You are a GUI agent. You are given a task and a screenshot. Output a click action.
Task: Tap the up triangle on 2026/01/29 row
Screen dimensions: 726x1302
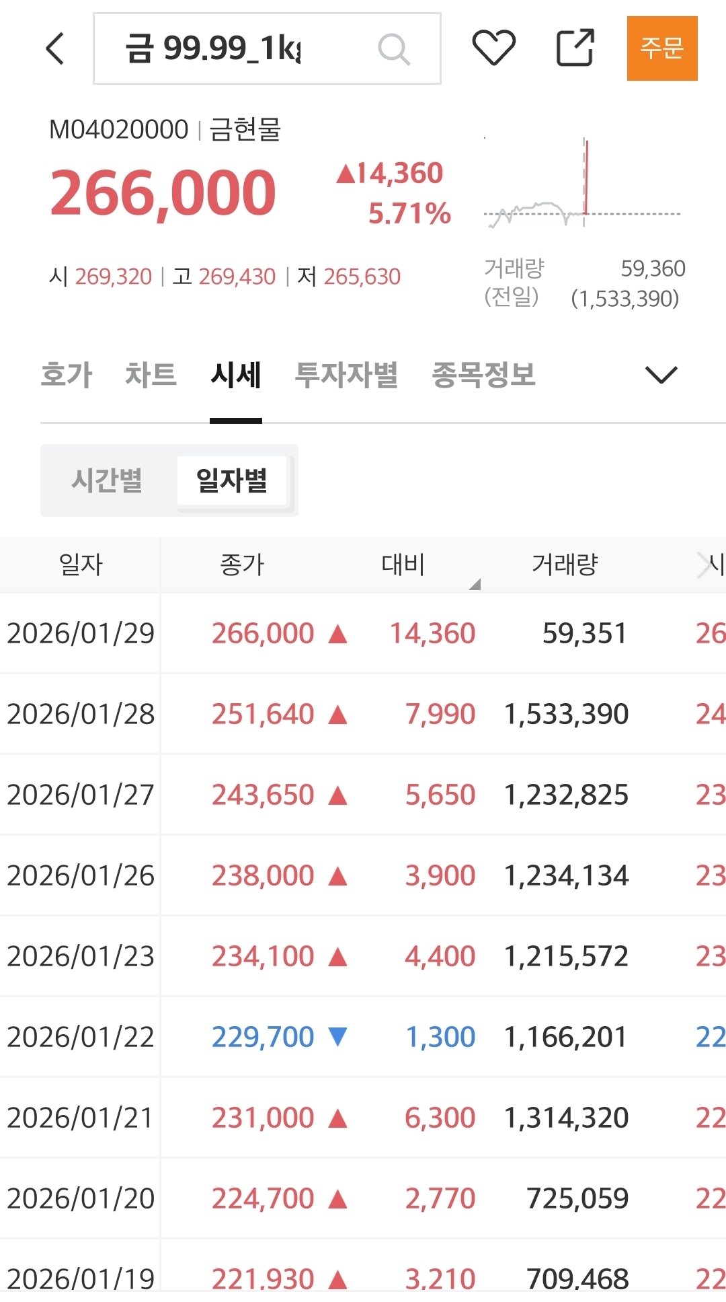click(337, 634)
